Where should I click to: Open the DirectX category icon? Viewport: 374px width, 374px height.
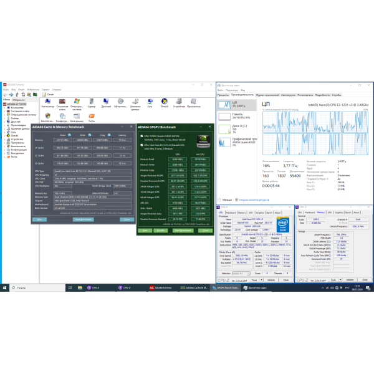(x=165, y=103)
